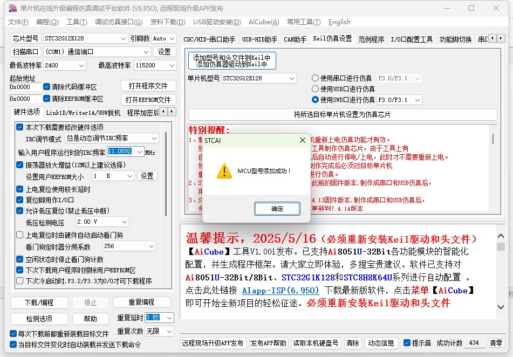Viewport: 513px width, 357px height.
Task: Open AiCube(A) menu
Action: (x=264, y=22)
